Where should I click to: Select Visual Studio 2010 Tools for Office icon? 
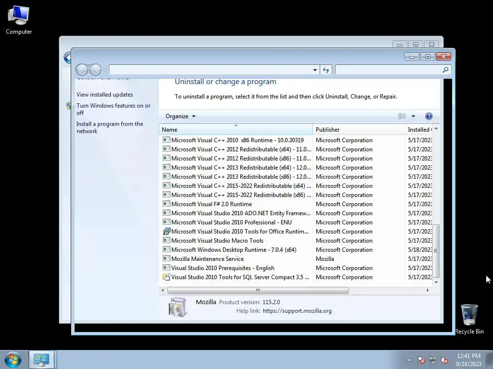(166, 231)
